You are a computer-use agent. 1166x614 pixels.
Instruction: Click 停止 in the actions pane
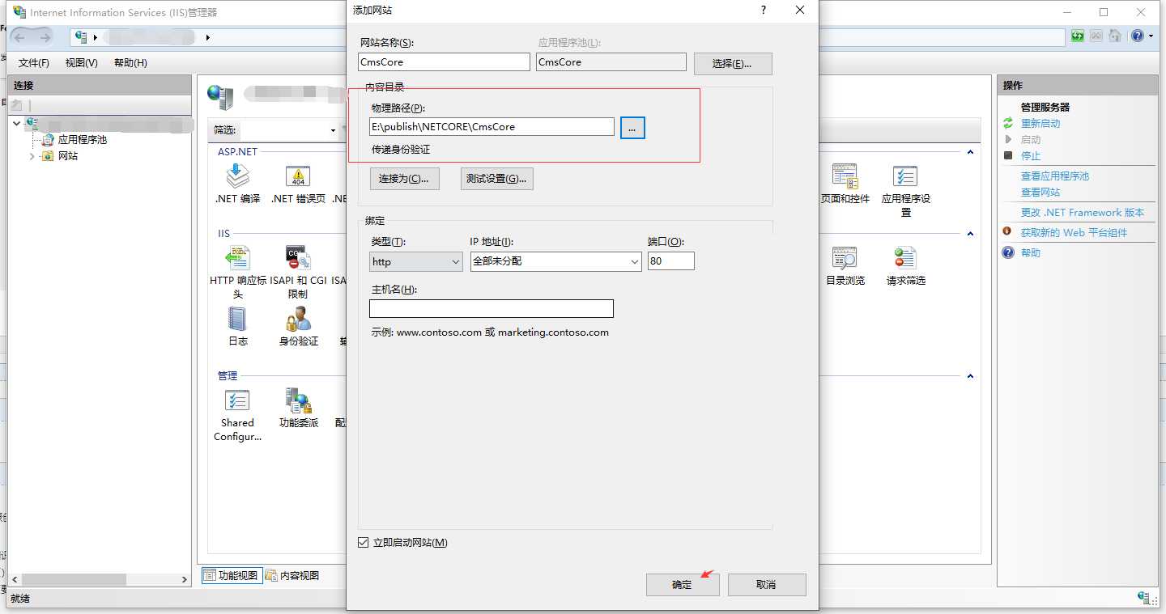click(1031, 155)
